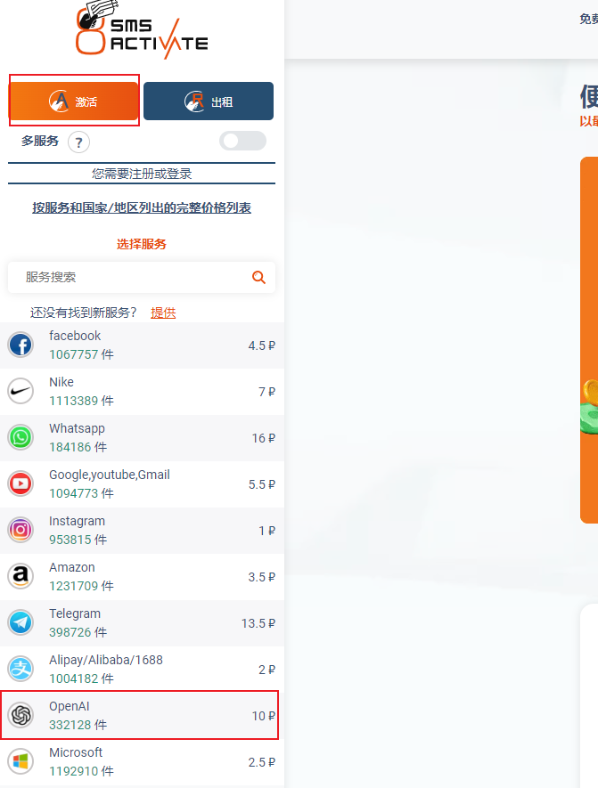Choose the OpenAI service name
598x788 pixels.
[70, 705]
